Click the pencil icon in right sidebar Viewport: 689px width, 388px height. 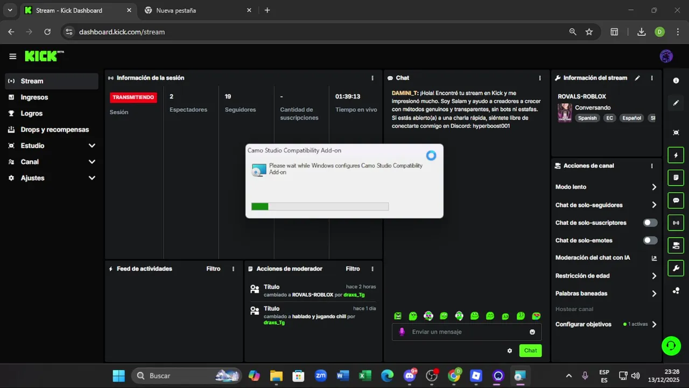(676, 103)
